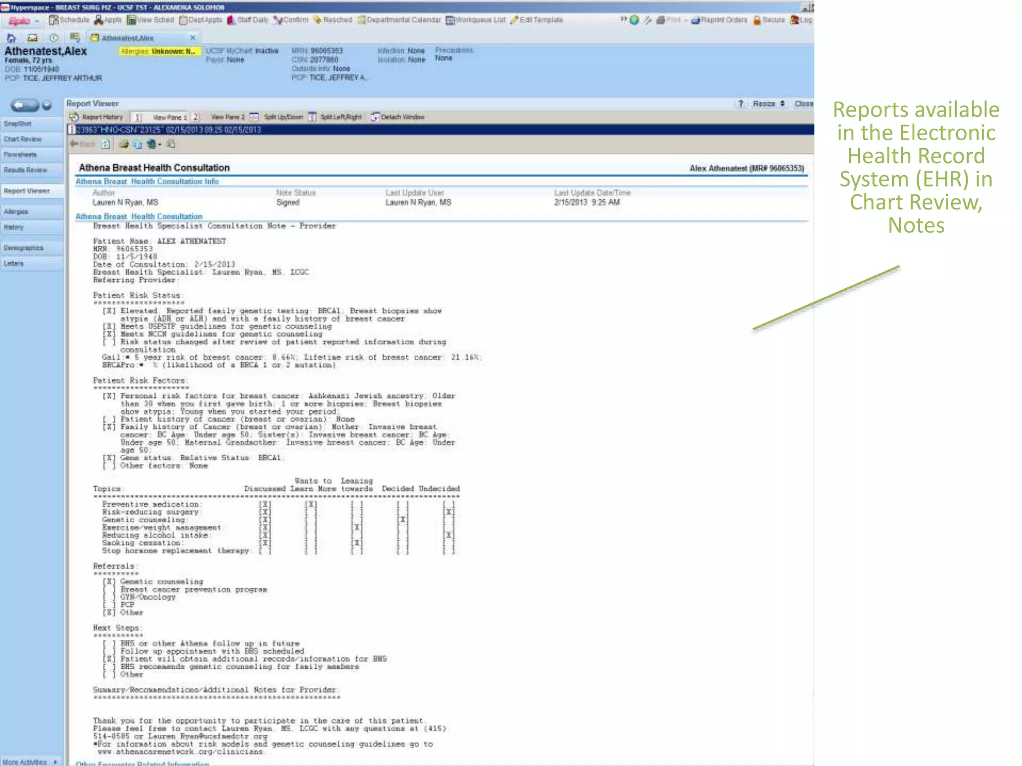Viewport: 1022px width, 766px height.
Task: Open the Athena Breast Health Consultation section link
Action: pos(139,216)
